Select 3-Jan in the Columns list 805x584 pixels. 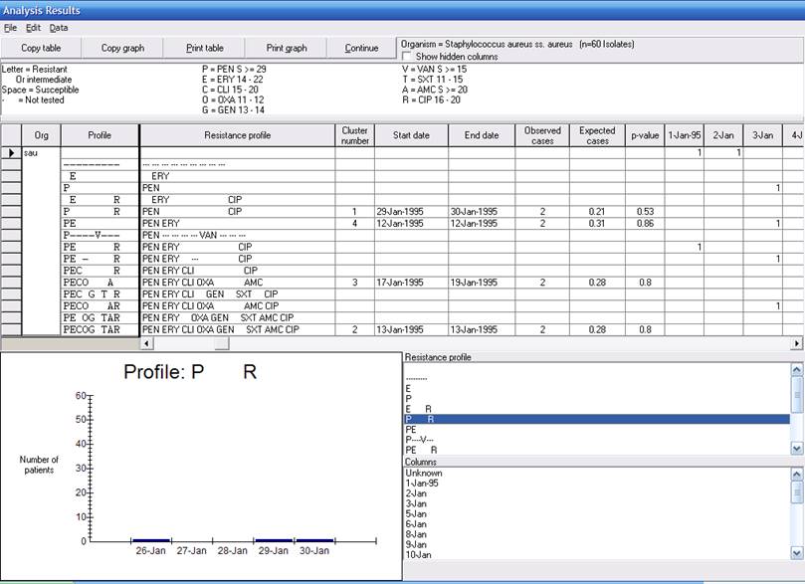point(416,503)
